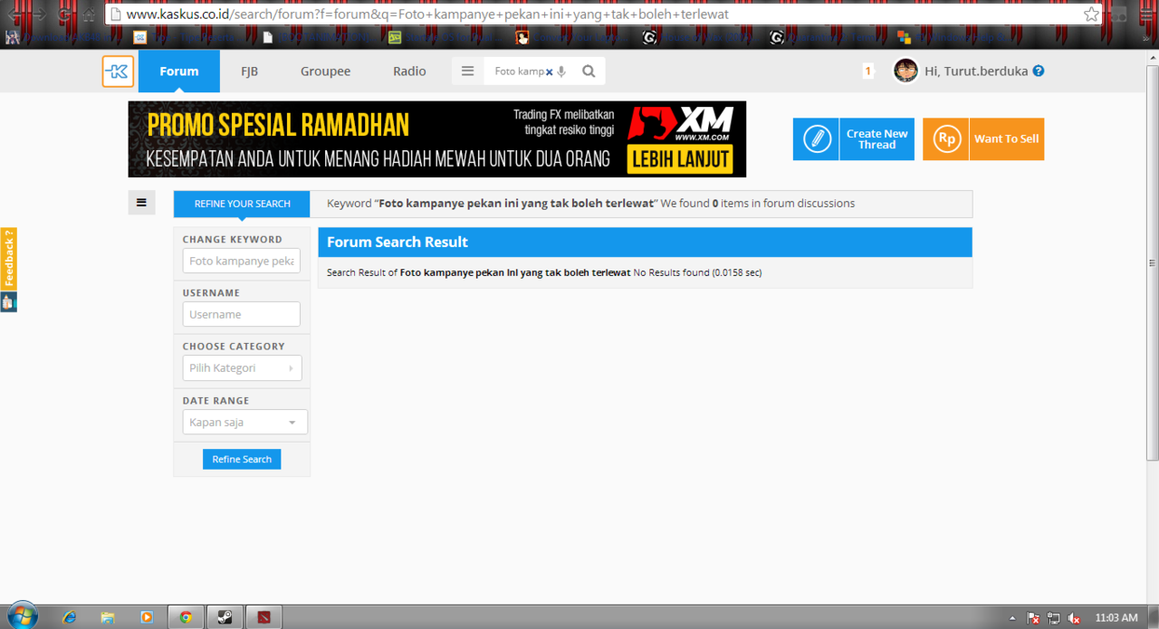Show hidden system tray icons
This screenshot has height=629, width=1159.
coord(1012,618)
